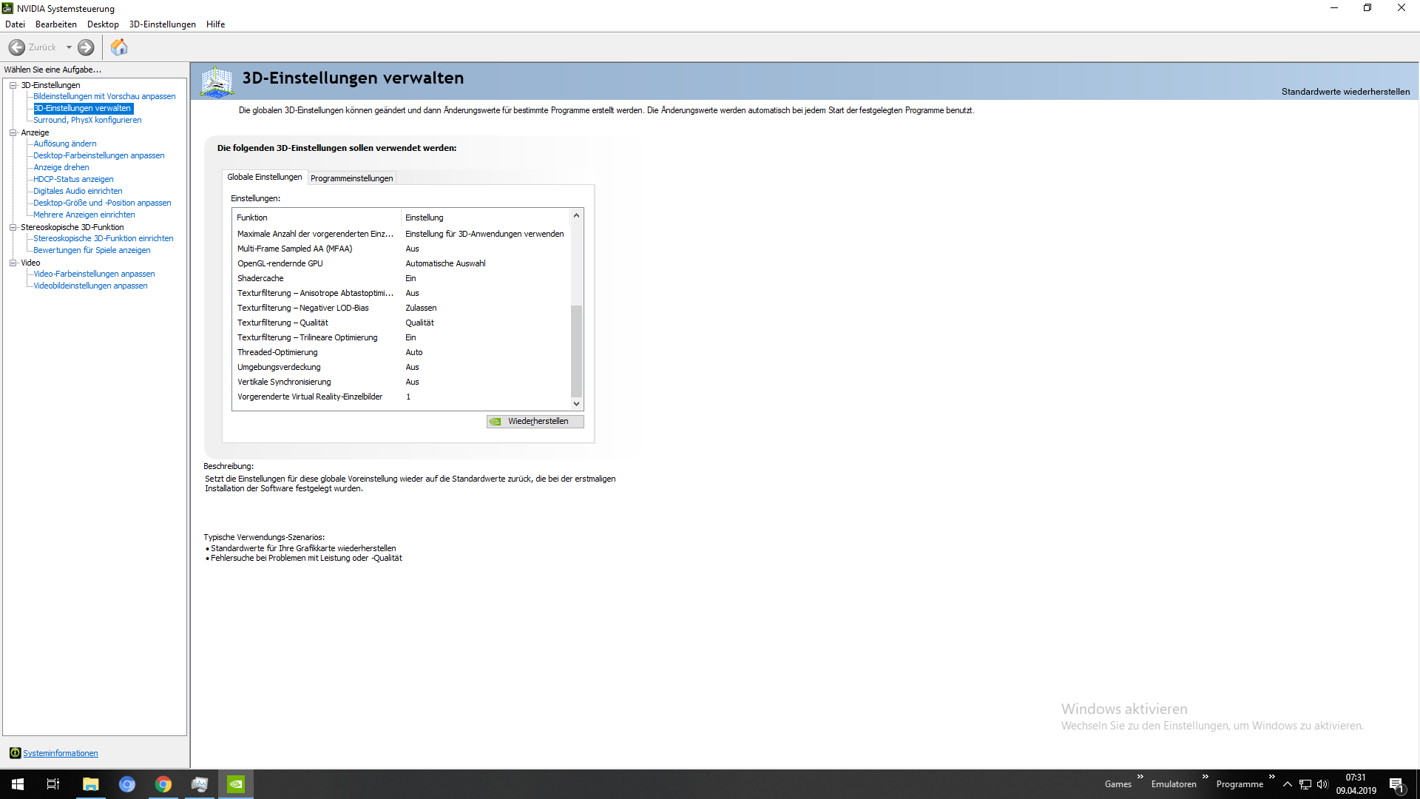
Task: Click Standardwerte wiederherstellen link
Action: tap(1345, 92)
